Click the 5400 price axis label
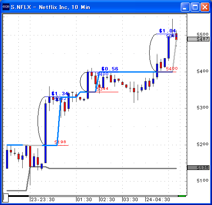This screenshot has width=212, height=205. pos(203,71)
